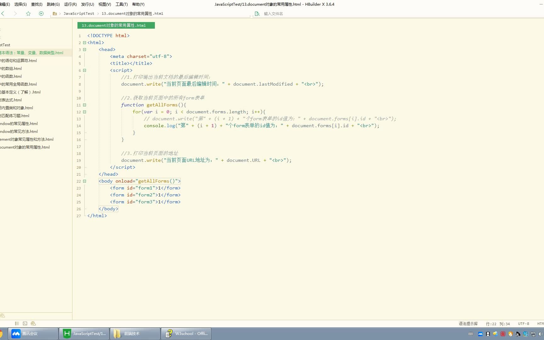The image size is (544, 340).
Task: Click the red square tray icon
Action: pos(503,334)
